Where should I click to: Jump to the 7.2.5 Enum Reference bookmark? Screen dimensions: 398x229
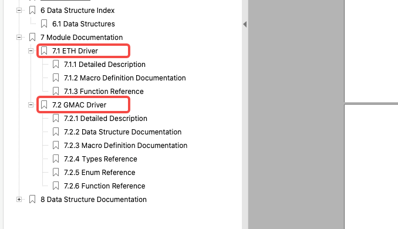tap(100, 173)
